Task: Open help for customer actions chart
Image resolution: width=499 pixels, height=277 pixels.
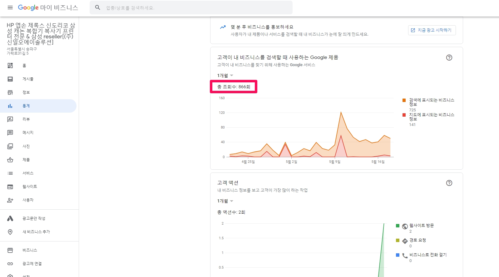Action: pyautogui.click(x=449, y=183)
